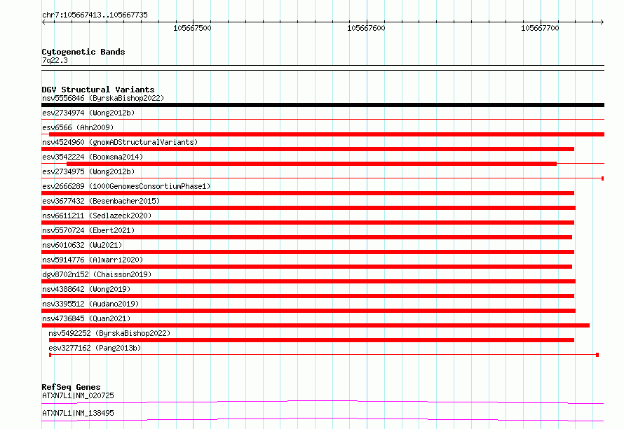This screenshot has width=624, height=429.
Task: Click ruler position label 105667500
Action: (x=193, y=28)
